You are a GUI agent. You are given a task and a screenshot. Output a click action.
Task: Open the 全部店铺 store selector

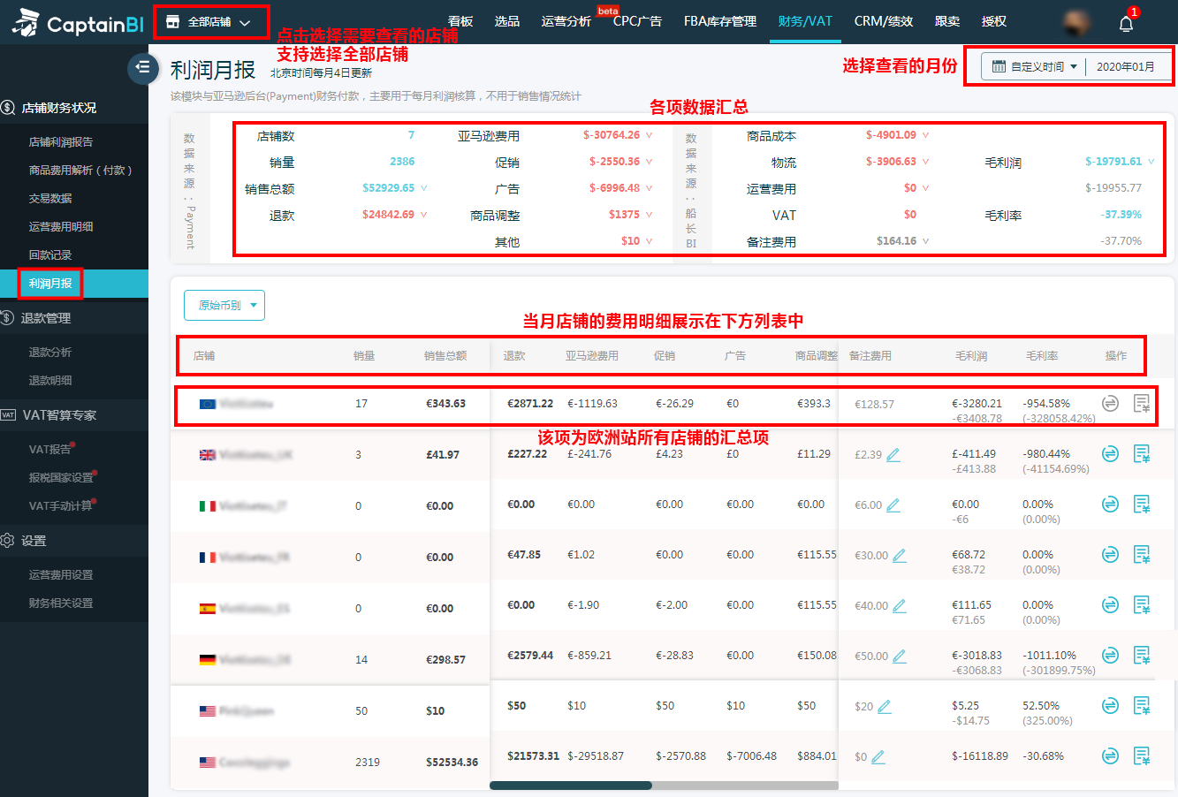tap(210, 22)
